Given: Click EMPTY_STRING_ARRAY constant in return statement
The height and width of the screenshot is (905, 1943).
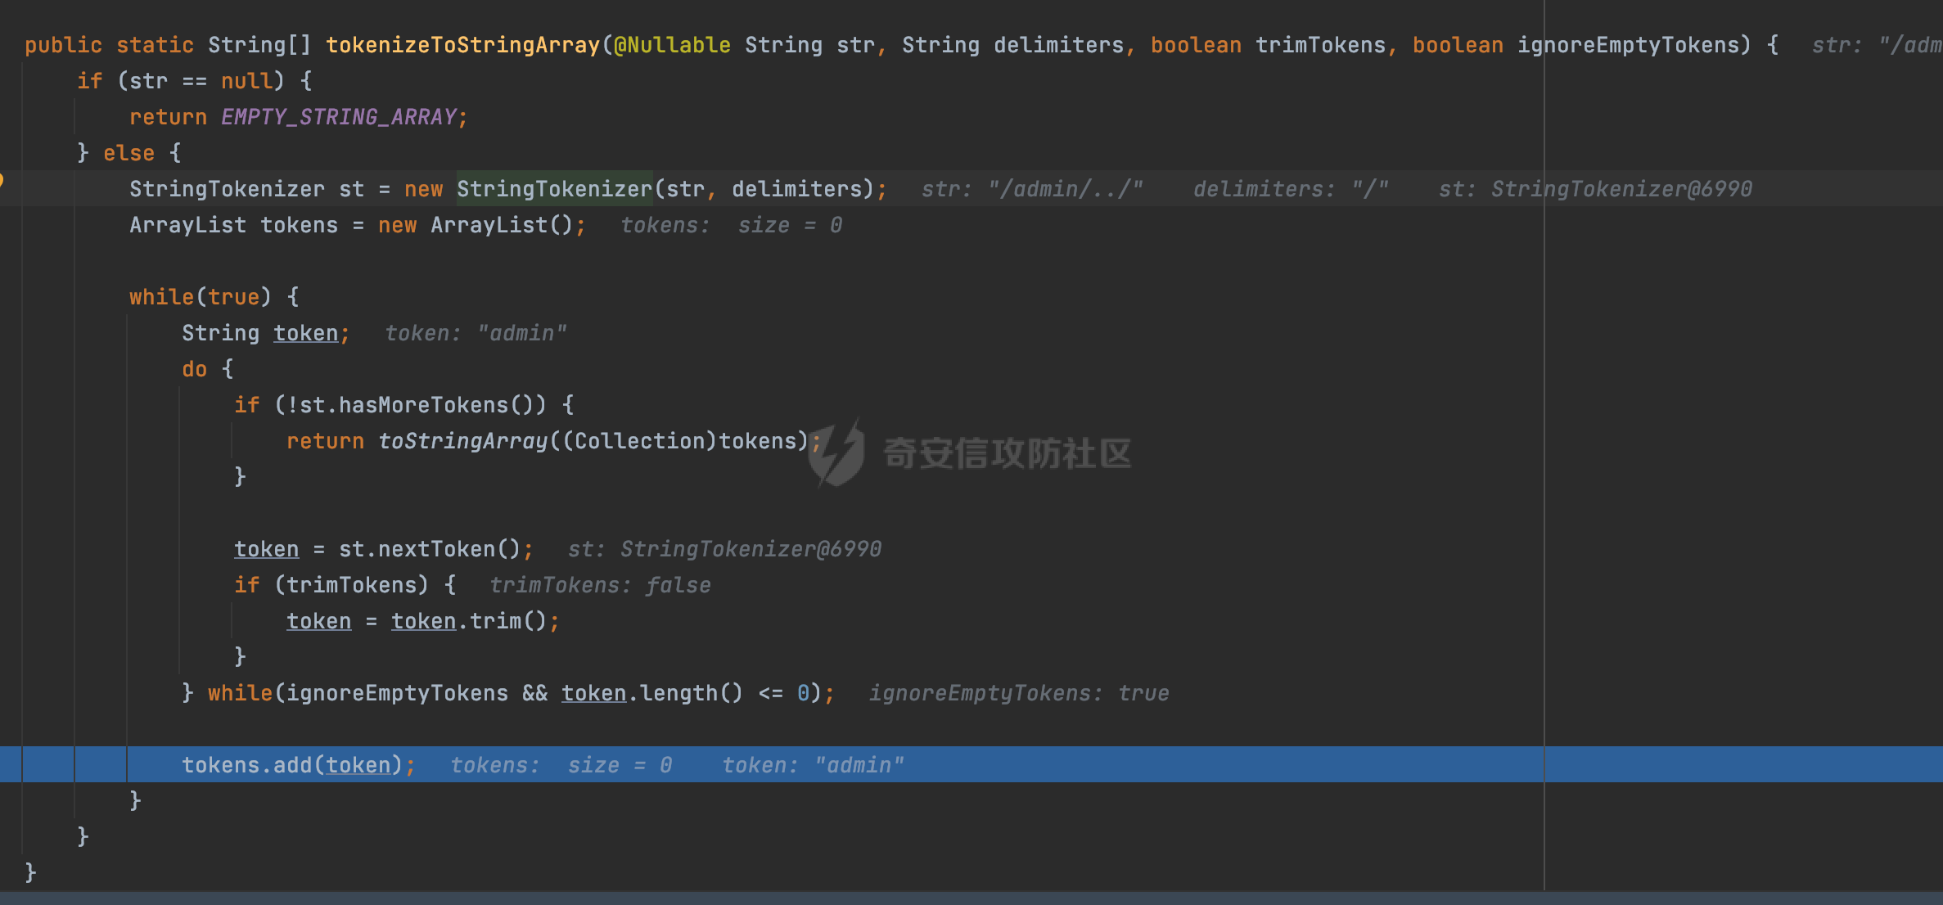Looking at the screenshot, I should click(x=339, y=117).
